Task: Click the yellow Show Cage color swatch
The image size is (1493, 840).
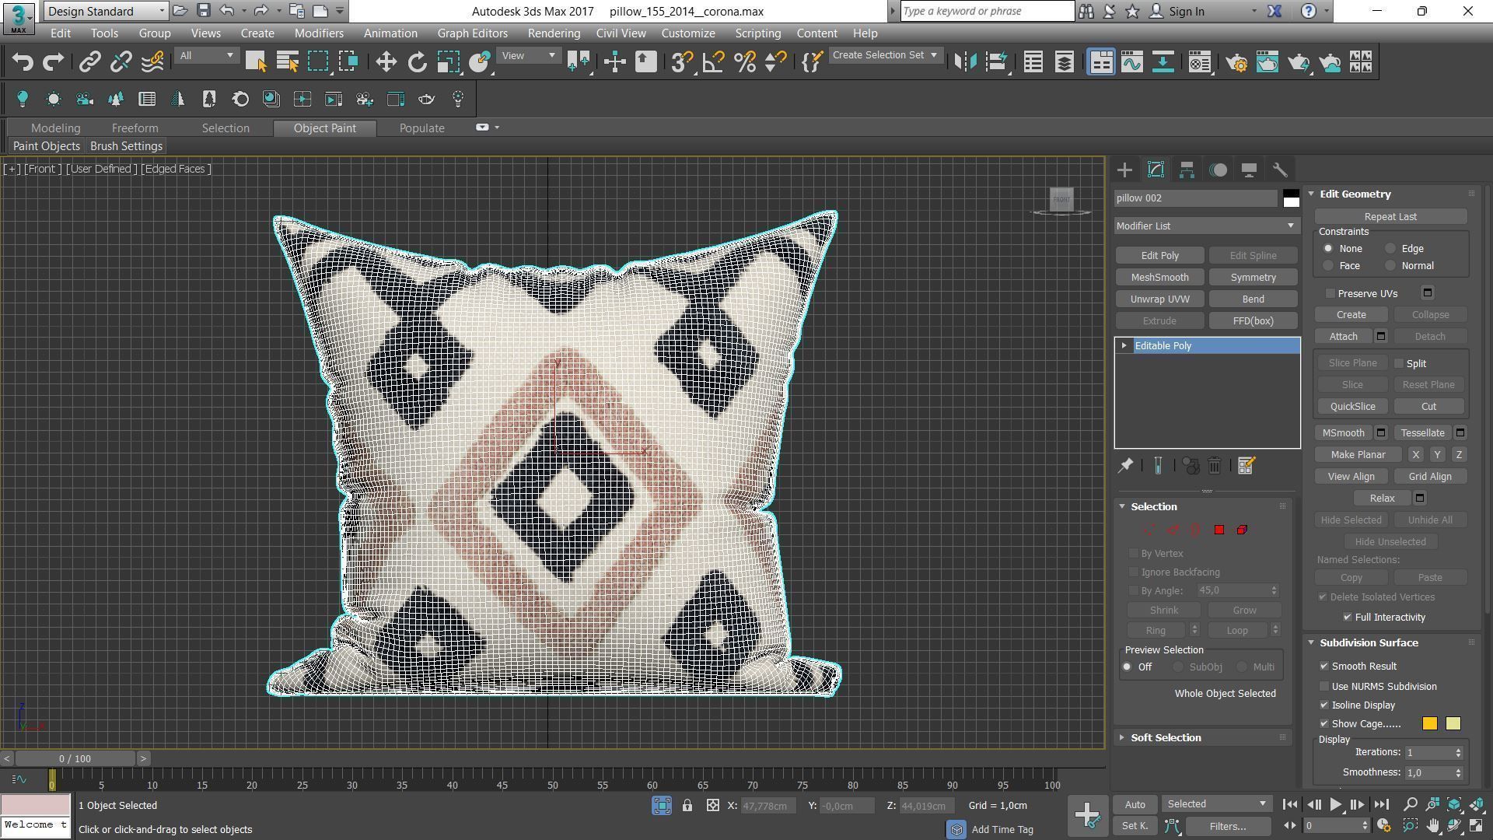Action: point(1453,724)
